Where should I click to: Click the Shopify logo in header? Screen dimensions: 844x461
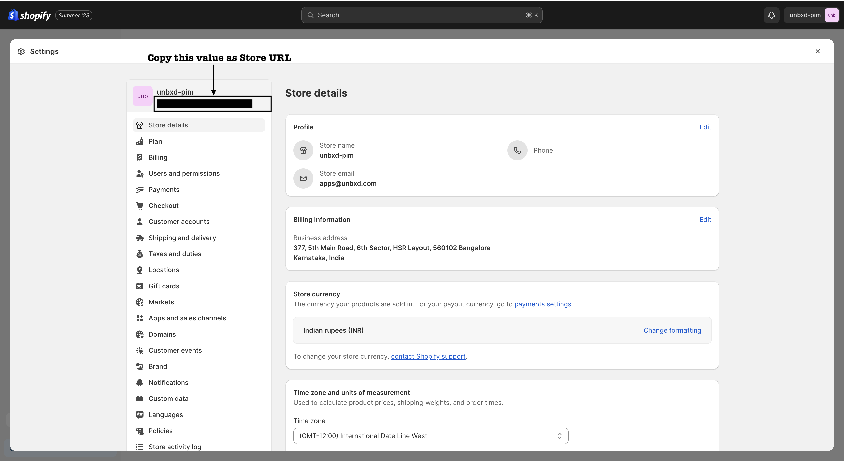29,15
